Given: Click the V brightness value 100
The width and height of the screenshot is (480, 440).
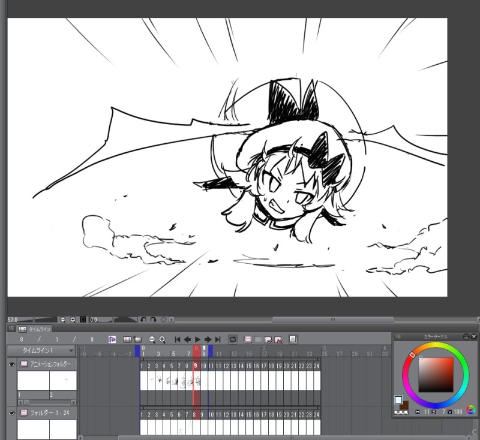Looking at the screenshot, I should [x=458, y=412].
